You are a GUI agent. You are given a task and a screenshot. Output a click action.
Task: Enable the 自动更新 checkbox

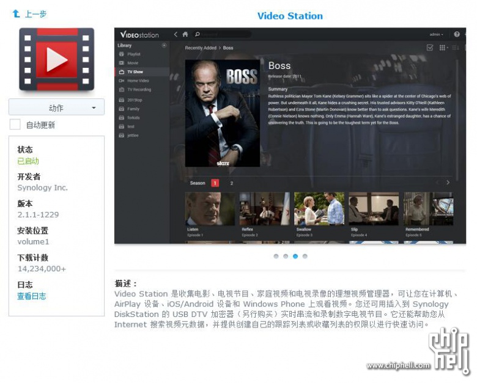tap(15, 125)
